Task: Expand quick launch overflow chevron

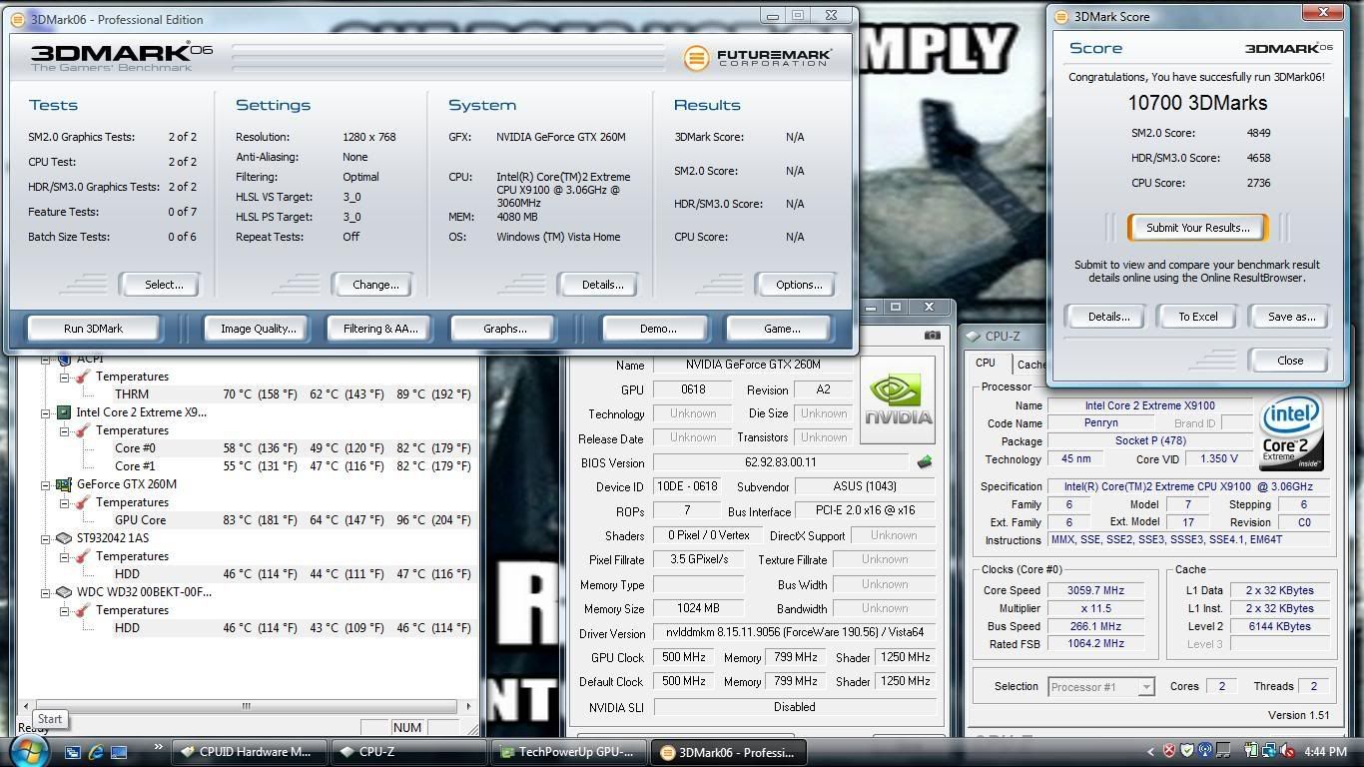Action: coord(157,747)
